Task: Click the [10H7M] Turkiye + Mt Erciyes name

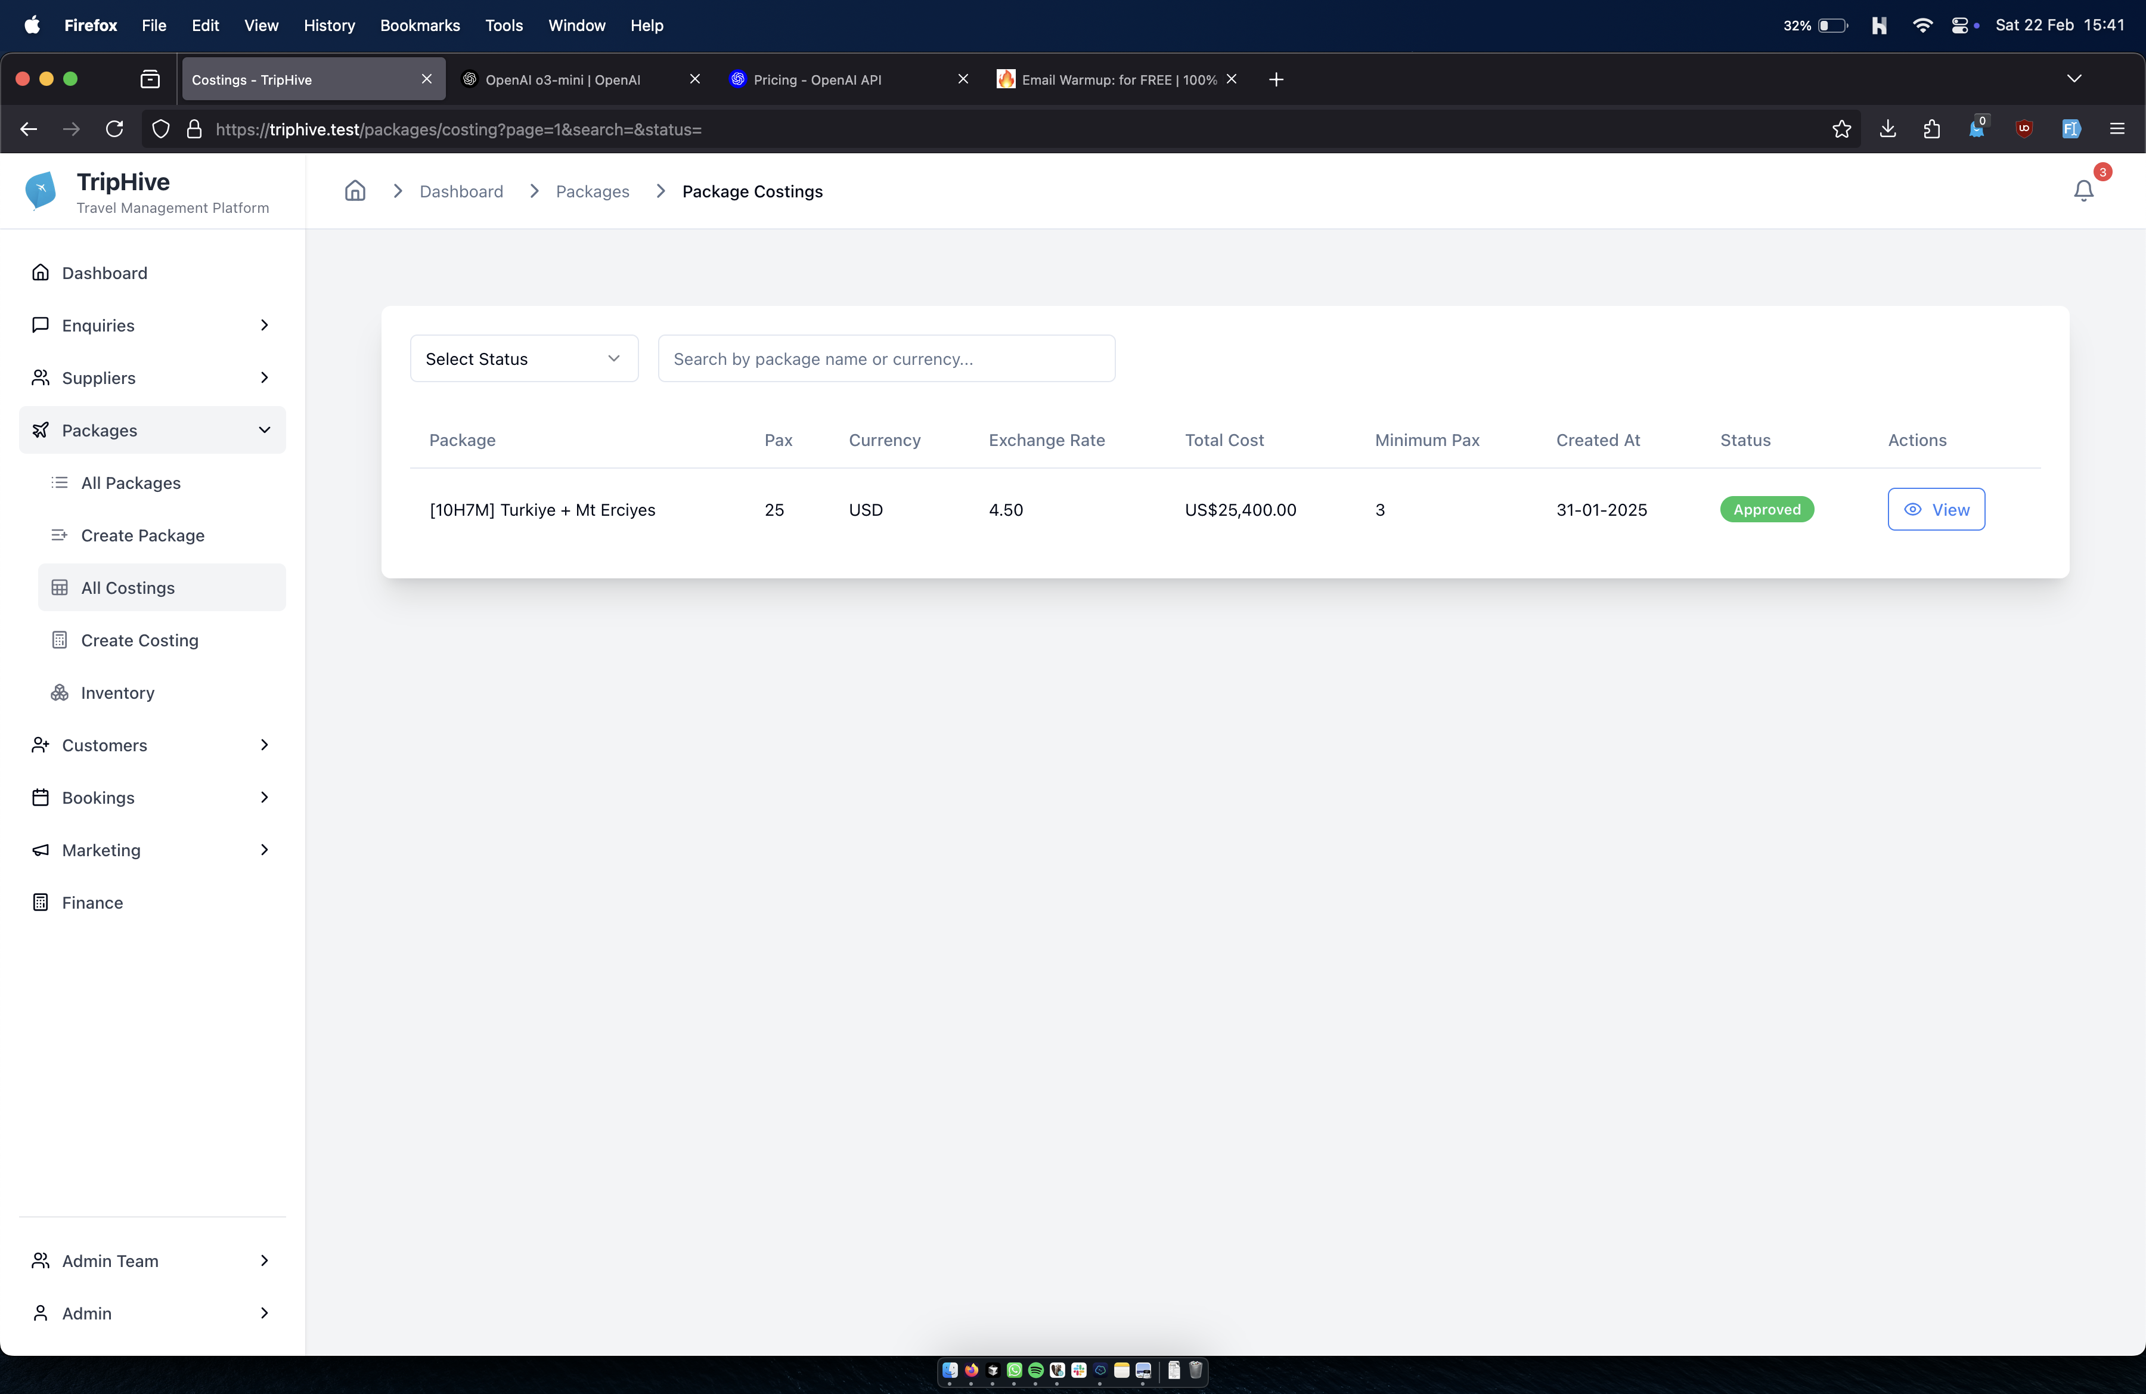Action: [x=543, y=509]
